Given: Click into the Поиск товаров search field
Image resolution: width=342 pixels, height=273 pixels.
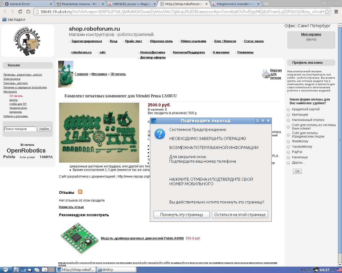Looking at the screenshot, I should click(x=20, y=129).
